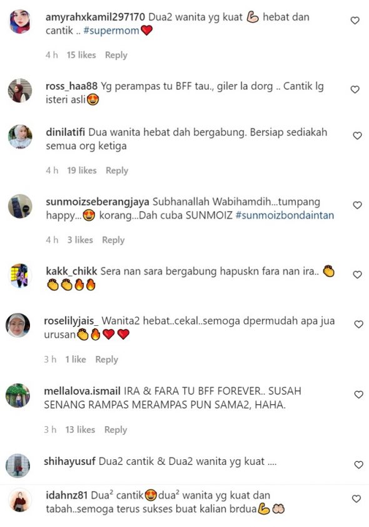
Task: Open the #supermom hashtag
Action: pyautogui.click(x=111, y=31)
